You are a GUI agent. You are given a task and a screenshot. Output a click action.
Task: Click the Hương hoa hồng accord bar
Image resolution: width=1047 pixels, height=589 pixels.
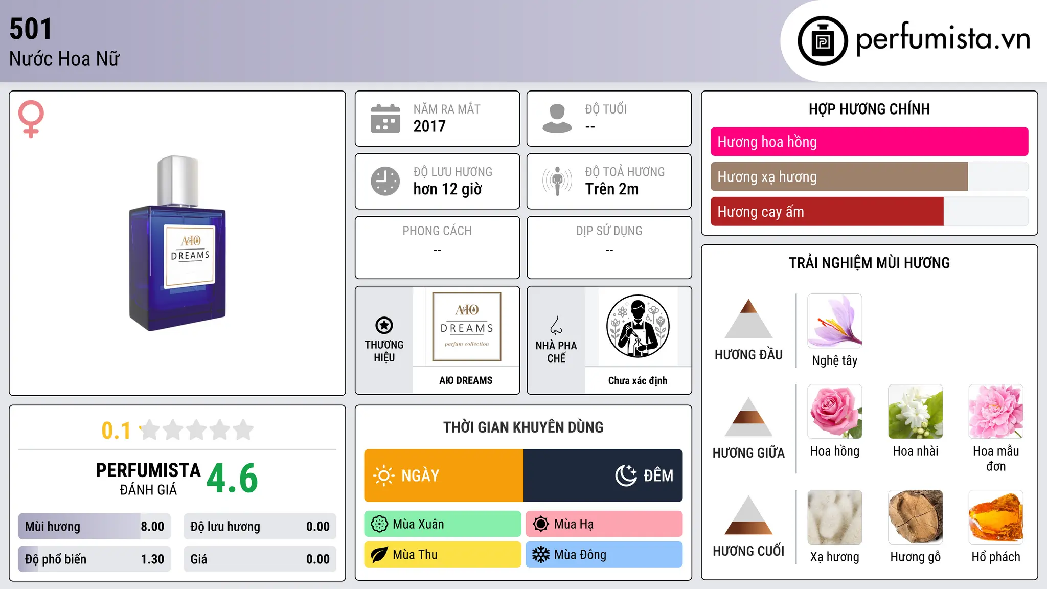pos(870,142)
